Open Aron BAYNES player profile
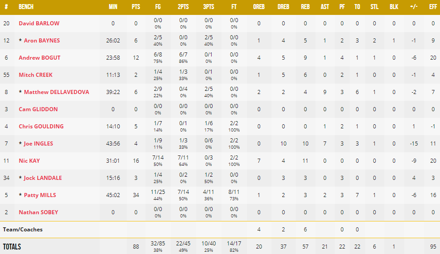 [x=42, y=41]
